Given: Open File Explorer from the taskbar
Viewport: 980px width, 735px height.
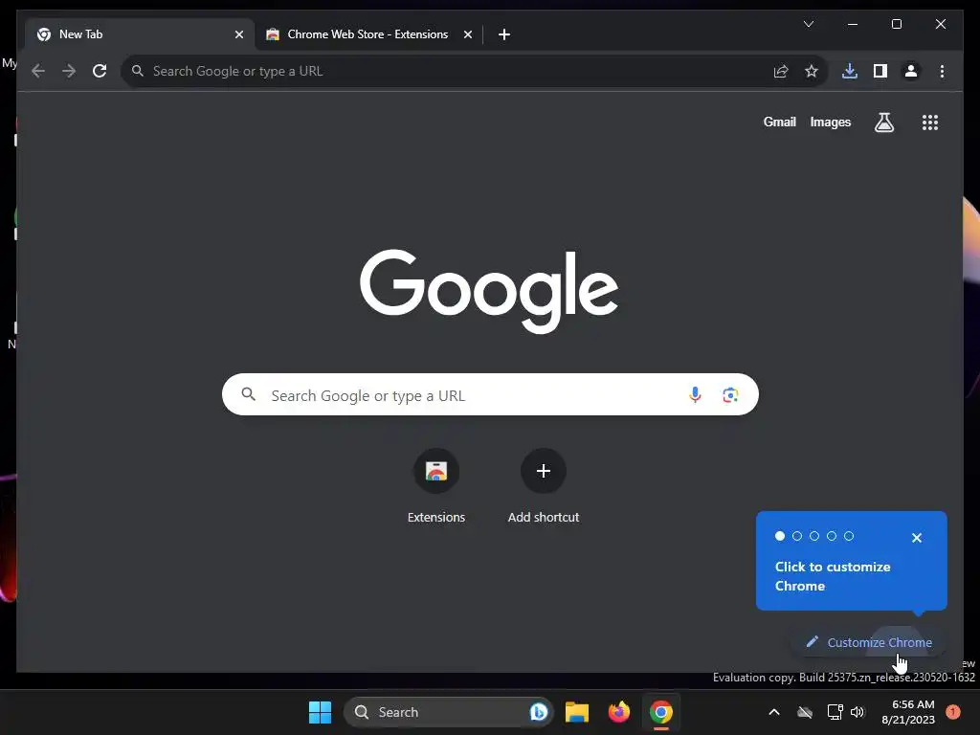Looking at the screenshot, I should tap(577, 712).
